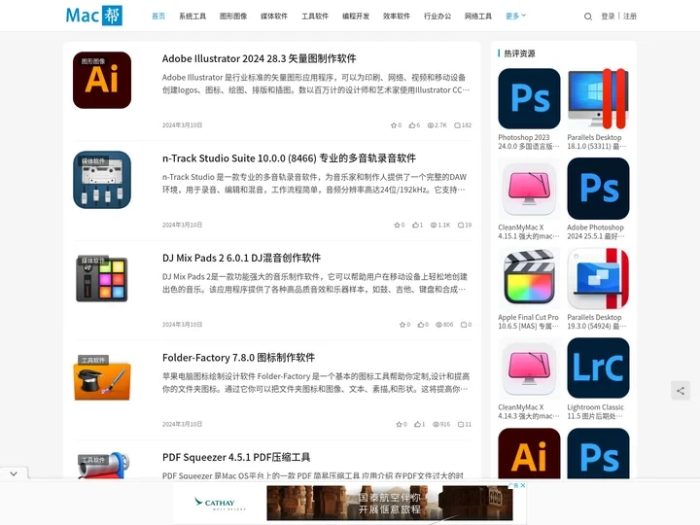Image resolution: width=700 pixels, height=525 pixels.
Task: Close the Cathay ad banner
Action: (x=523, y=485)
